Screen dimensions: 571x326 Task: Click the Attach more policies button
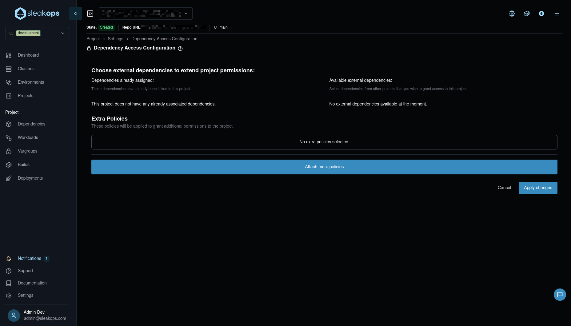pos(324,167)
